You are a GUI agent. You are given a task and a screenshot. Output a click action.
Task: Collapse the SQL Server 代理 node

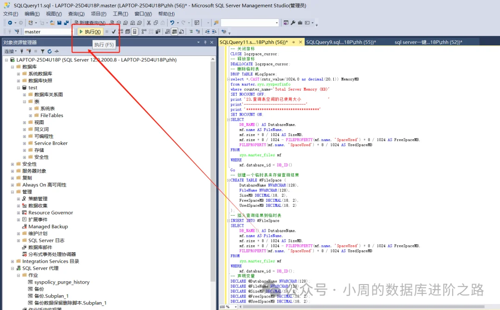(12, 268)
